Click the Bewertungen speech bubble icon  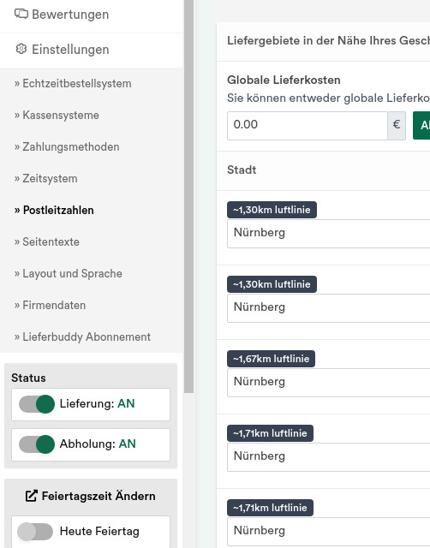point(21,14)
